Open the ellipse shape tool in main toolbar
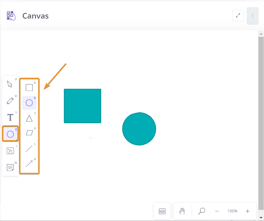 point(10,134)
